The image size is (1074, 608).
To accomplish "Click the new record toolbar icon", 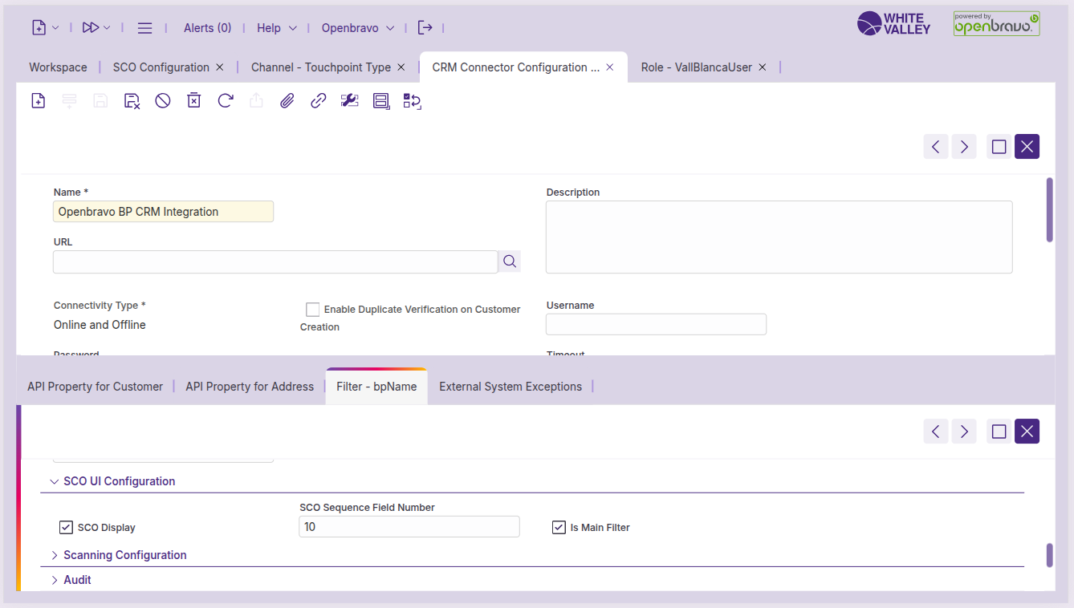I will tap(38, 100).
